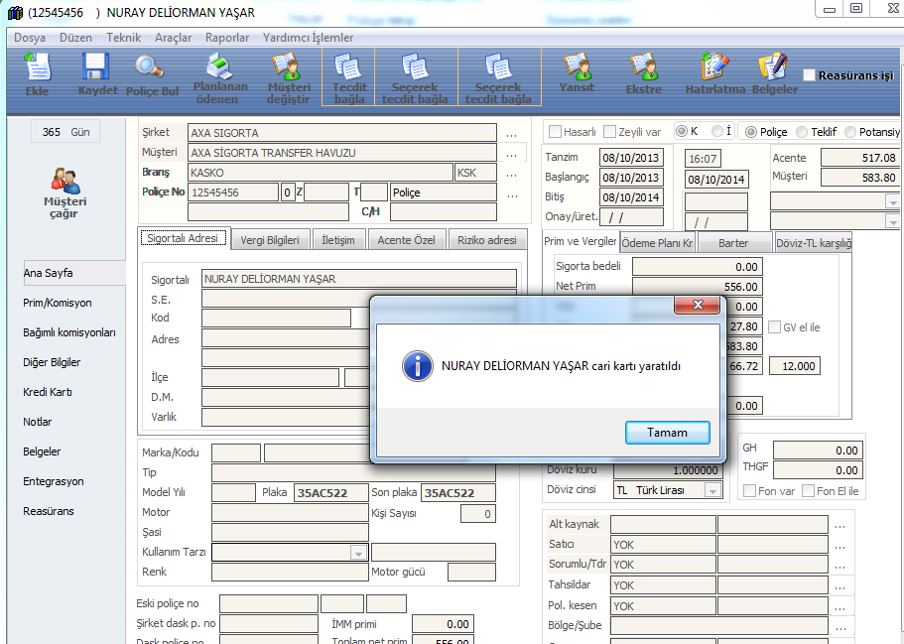The height and width of the screenshot is (644, 904).
Task: Open the Raporlar menu
Action: pos(227,38)
